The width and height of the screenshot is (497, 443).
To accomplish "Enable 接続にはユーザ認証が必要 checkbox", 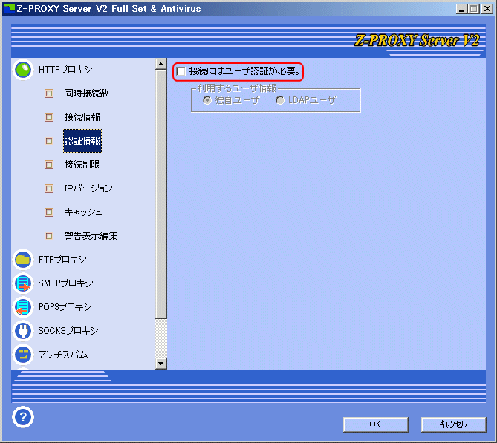I will 181,71.
